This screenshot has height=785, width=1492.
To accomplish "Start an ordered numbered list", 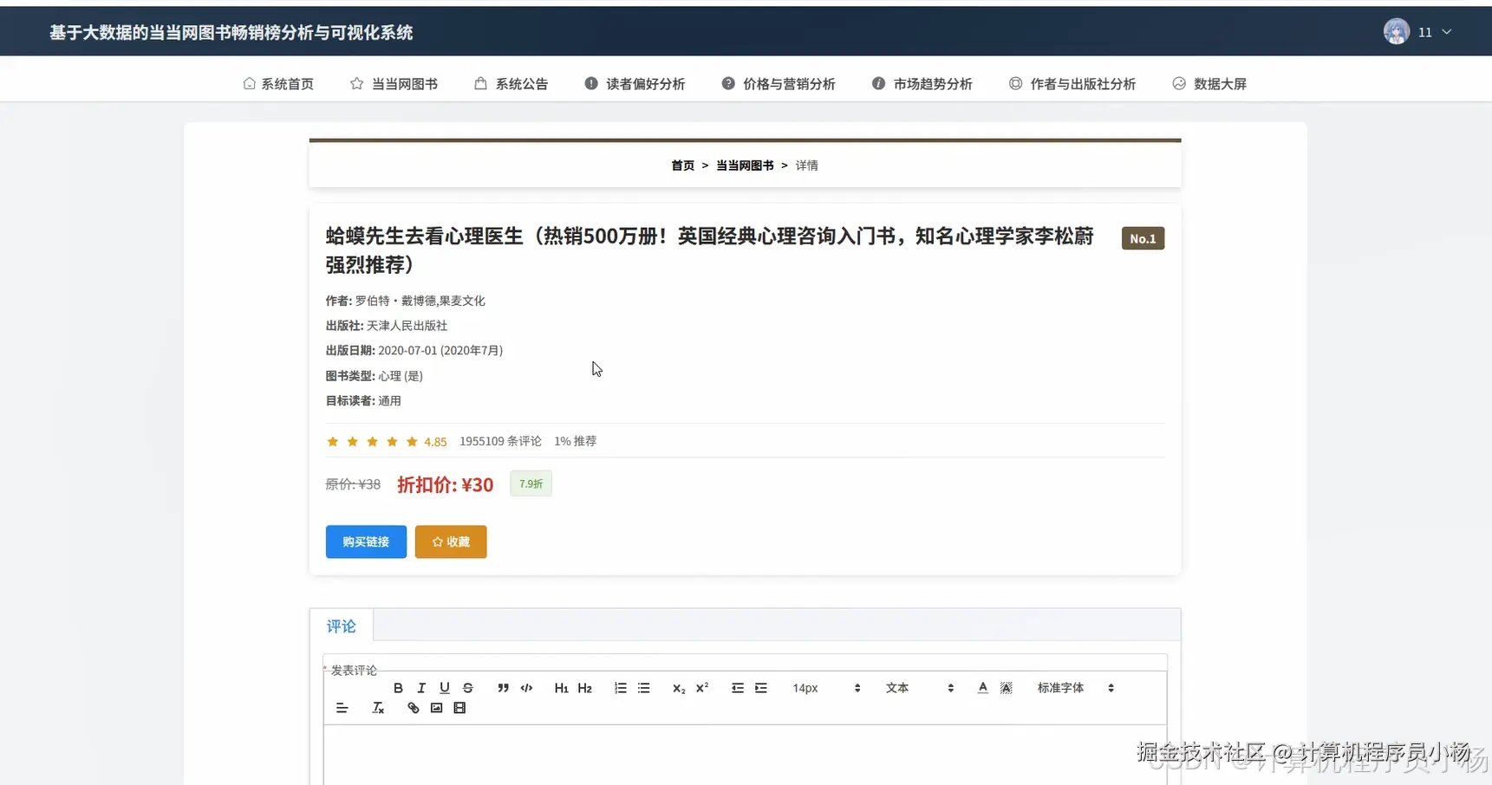I will (620, 688).
